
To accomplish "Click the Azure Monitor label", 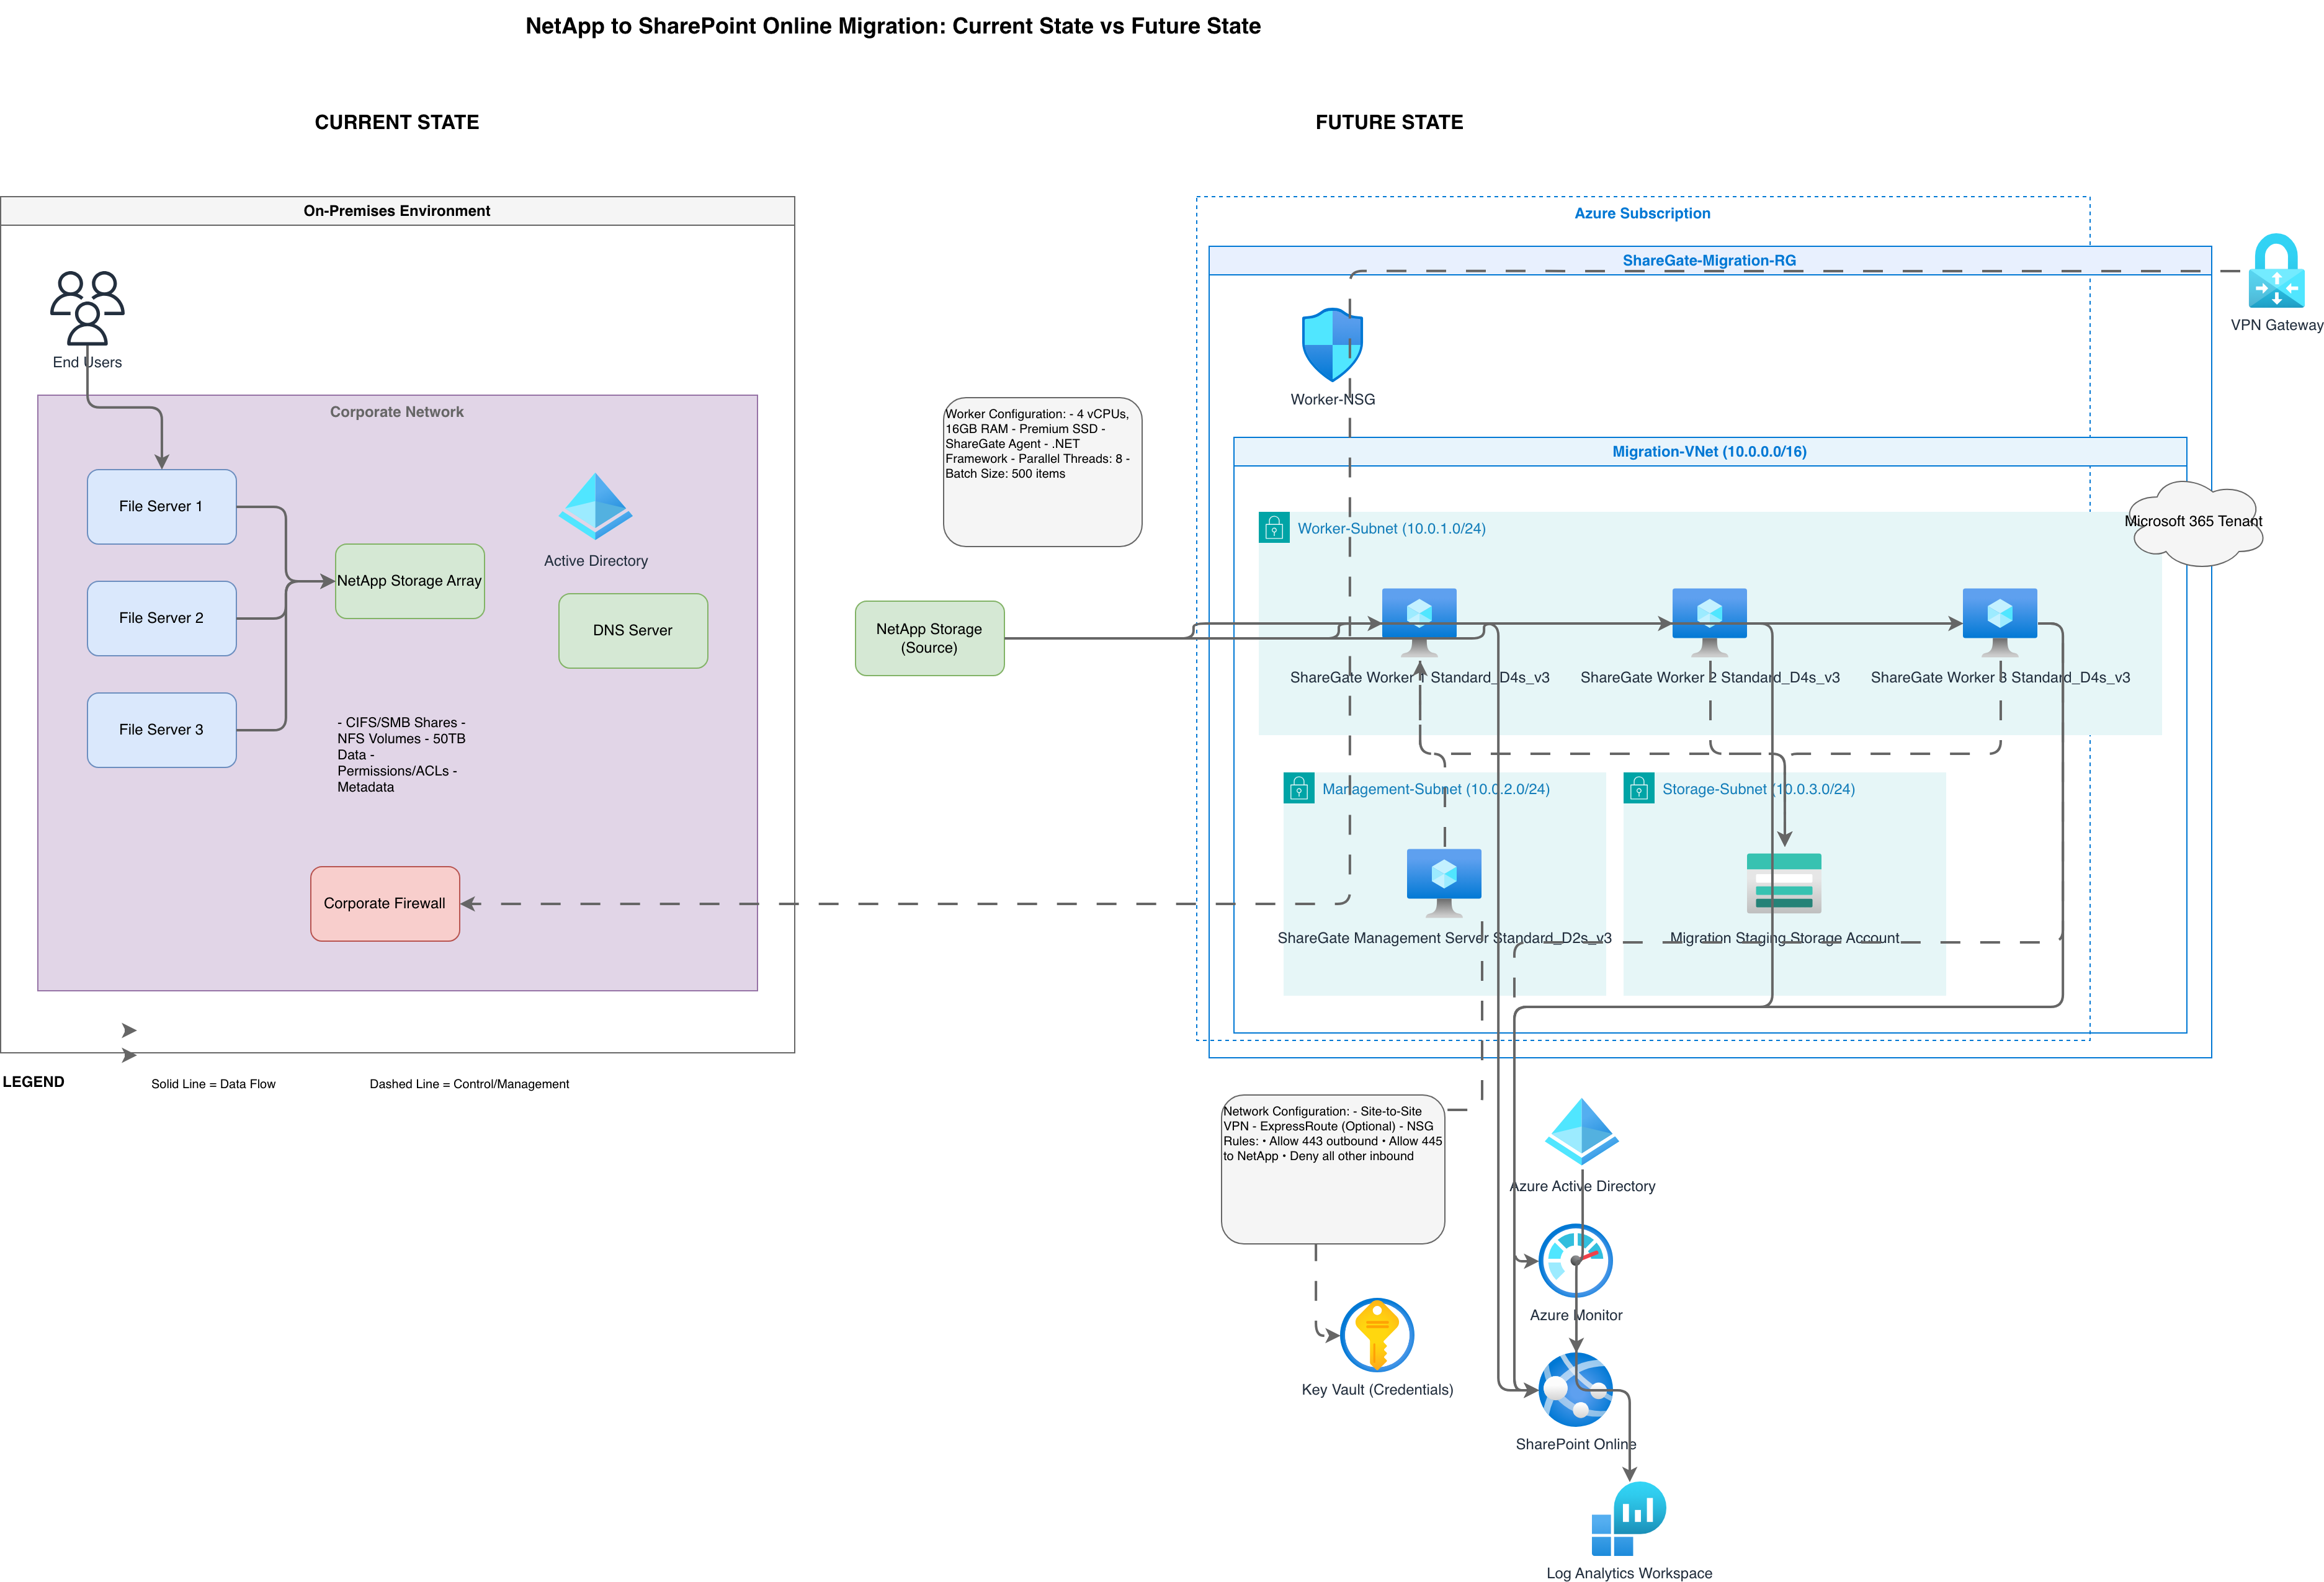I will pos(1576,1315).
